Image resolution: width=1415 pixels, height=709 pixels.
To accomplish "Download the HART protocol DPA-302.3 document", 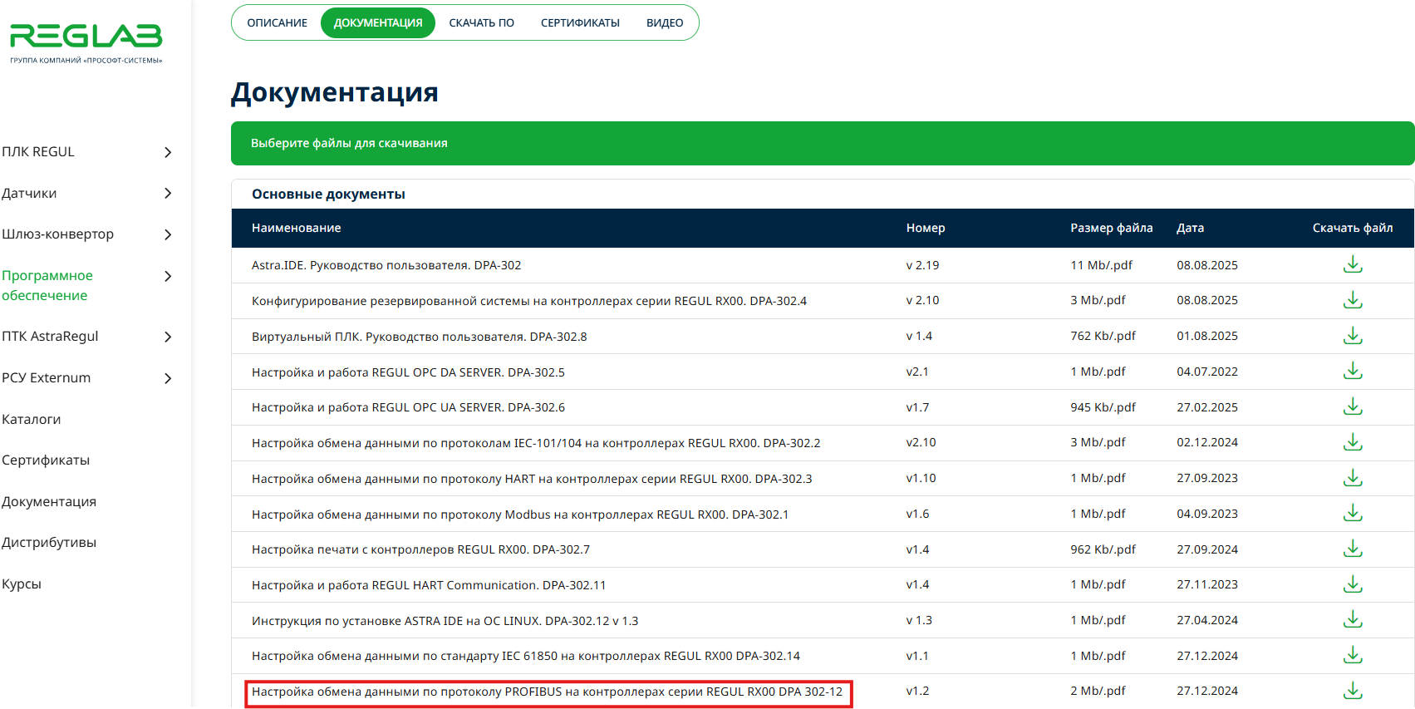I will pos(1352,478).
